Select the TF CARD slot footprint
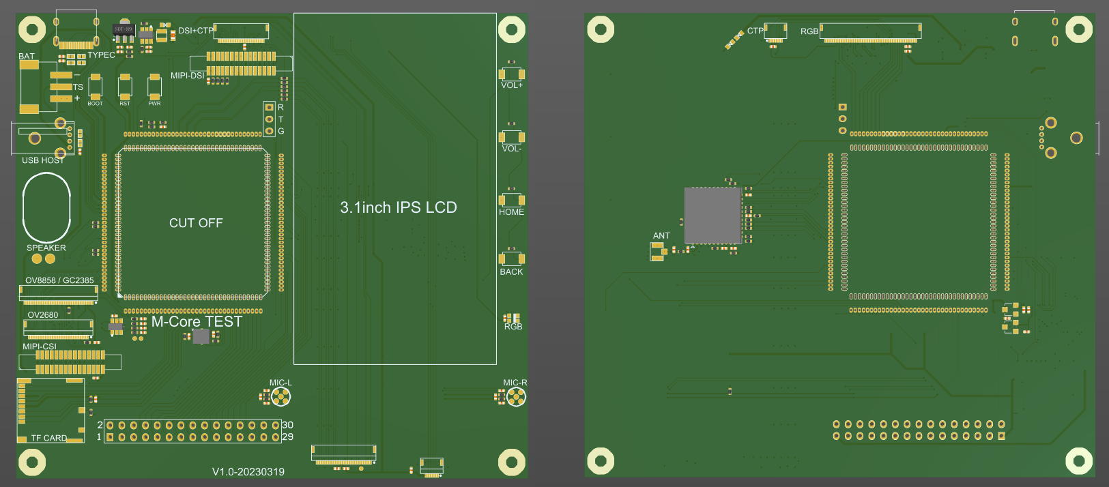Image resolution: width=1109 pixels, height=487 pixels. 51,409
